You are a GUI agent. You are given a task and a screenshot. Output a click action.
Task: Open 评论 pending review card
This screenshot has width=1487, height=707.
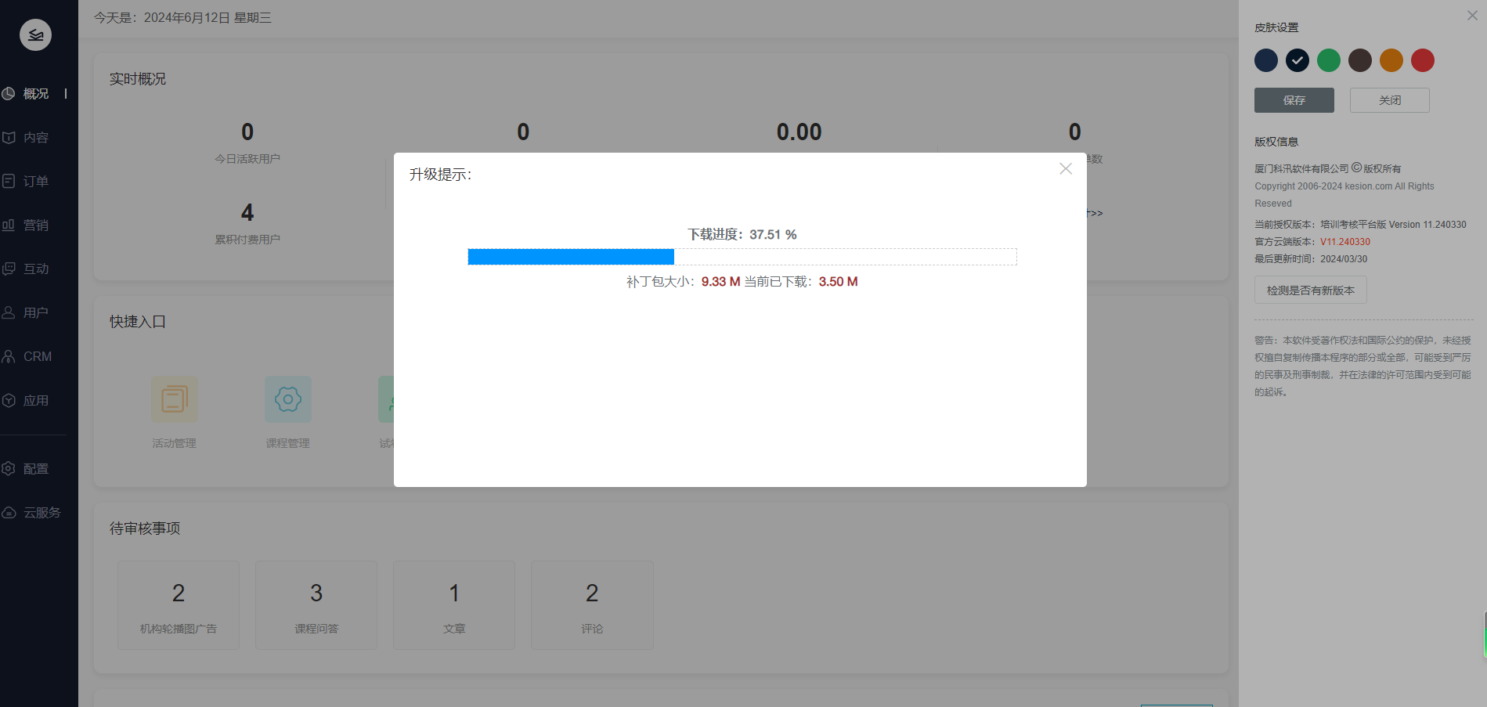[x=592, y=605]
